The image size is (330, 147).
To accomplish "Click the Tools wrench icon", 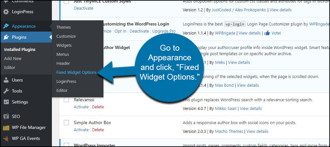I will (6, 91).
